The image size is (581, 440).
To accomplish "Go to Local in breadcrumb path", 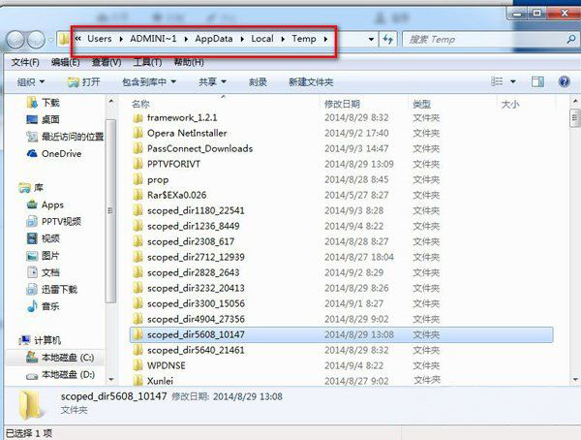I will pyautogui.click(x=262, y=39).
